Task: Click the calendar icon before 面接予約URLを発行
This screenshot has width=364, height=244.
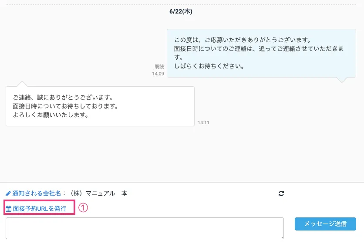Action: tap(8, 209)
